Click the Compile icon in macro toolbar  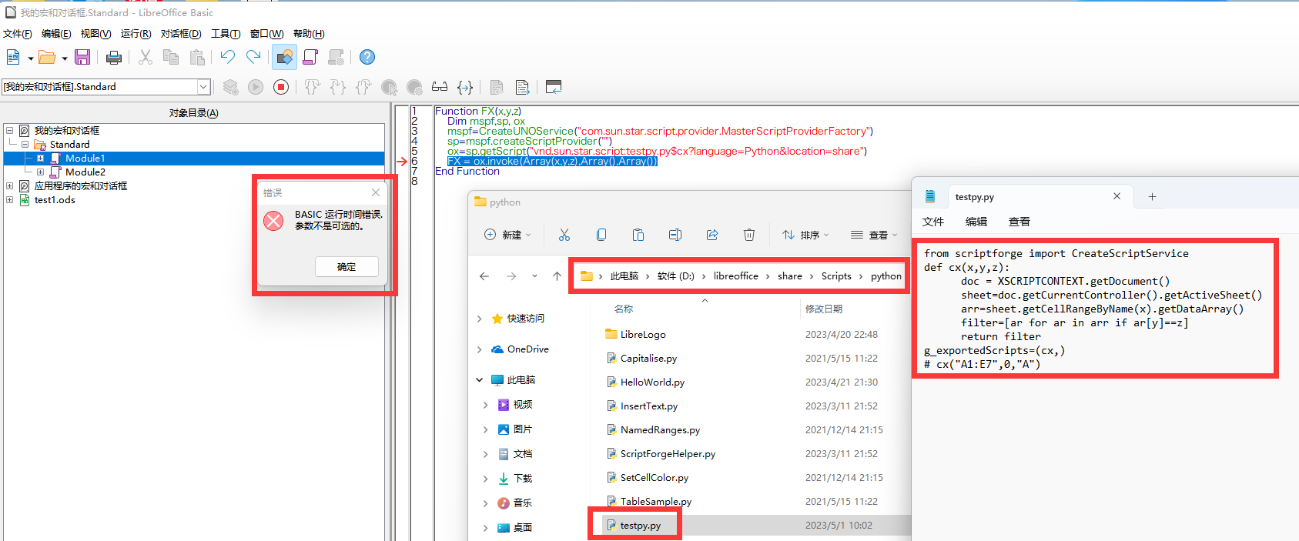[x=230, y=87]
